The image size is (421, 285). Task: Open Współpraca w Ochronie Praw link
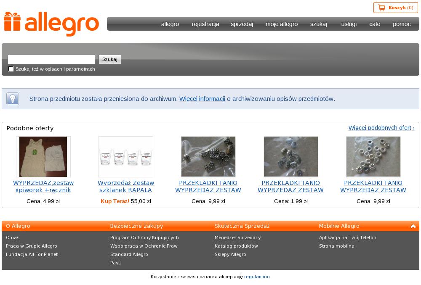tap(144, 246)
